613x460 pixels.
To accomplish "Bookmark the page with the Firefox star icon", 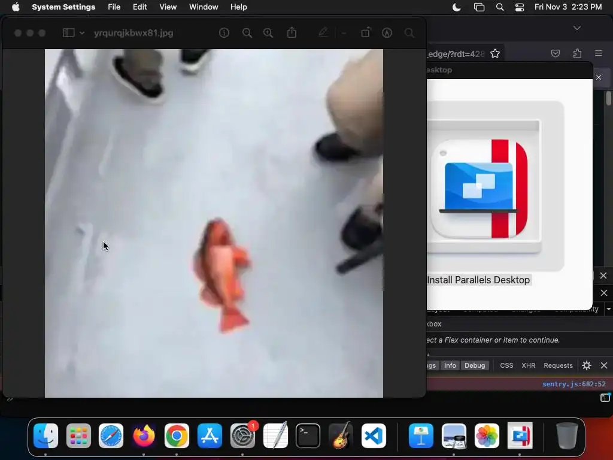I will click(x=495, y=53).
